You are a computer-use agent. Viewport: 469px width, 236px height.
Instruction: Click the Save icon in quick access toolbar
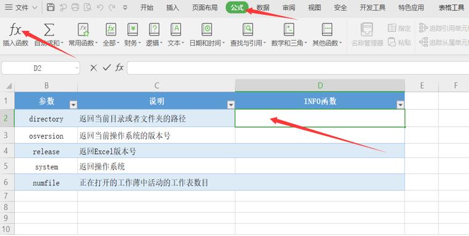tap(51, 7)
